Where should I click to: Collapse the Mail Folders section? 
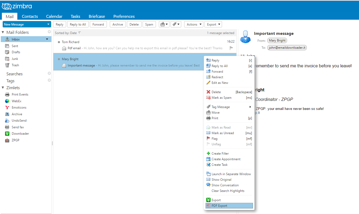click(x=3, y=32)
